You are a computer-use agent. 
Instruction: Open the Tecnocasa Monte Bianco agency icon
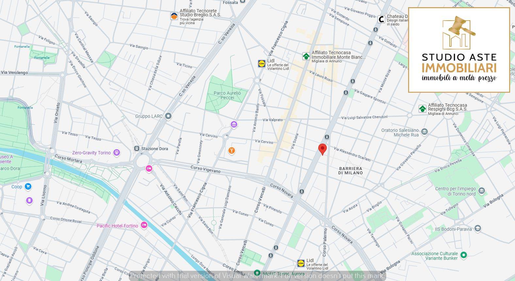(306, 56)
